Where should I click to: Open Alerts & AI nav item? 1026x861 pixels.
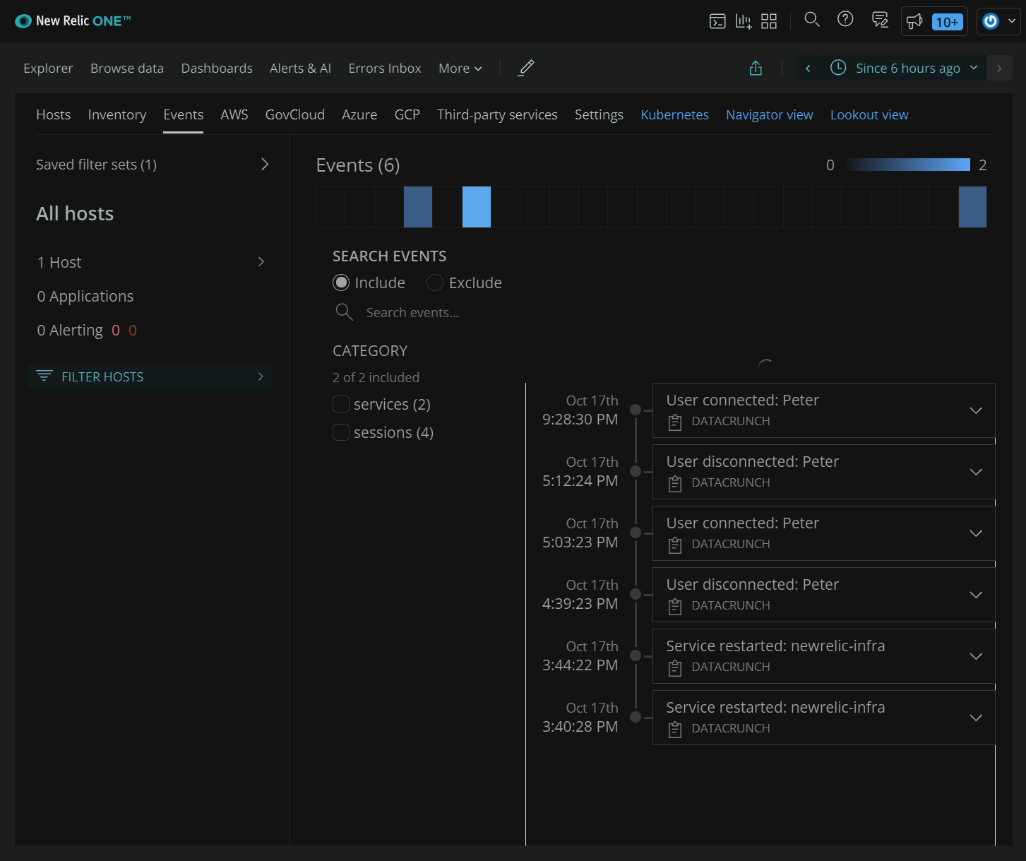[300, 69]
